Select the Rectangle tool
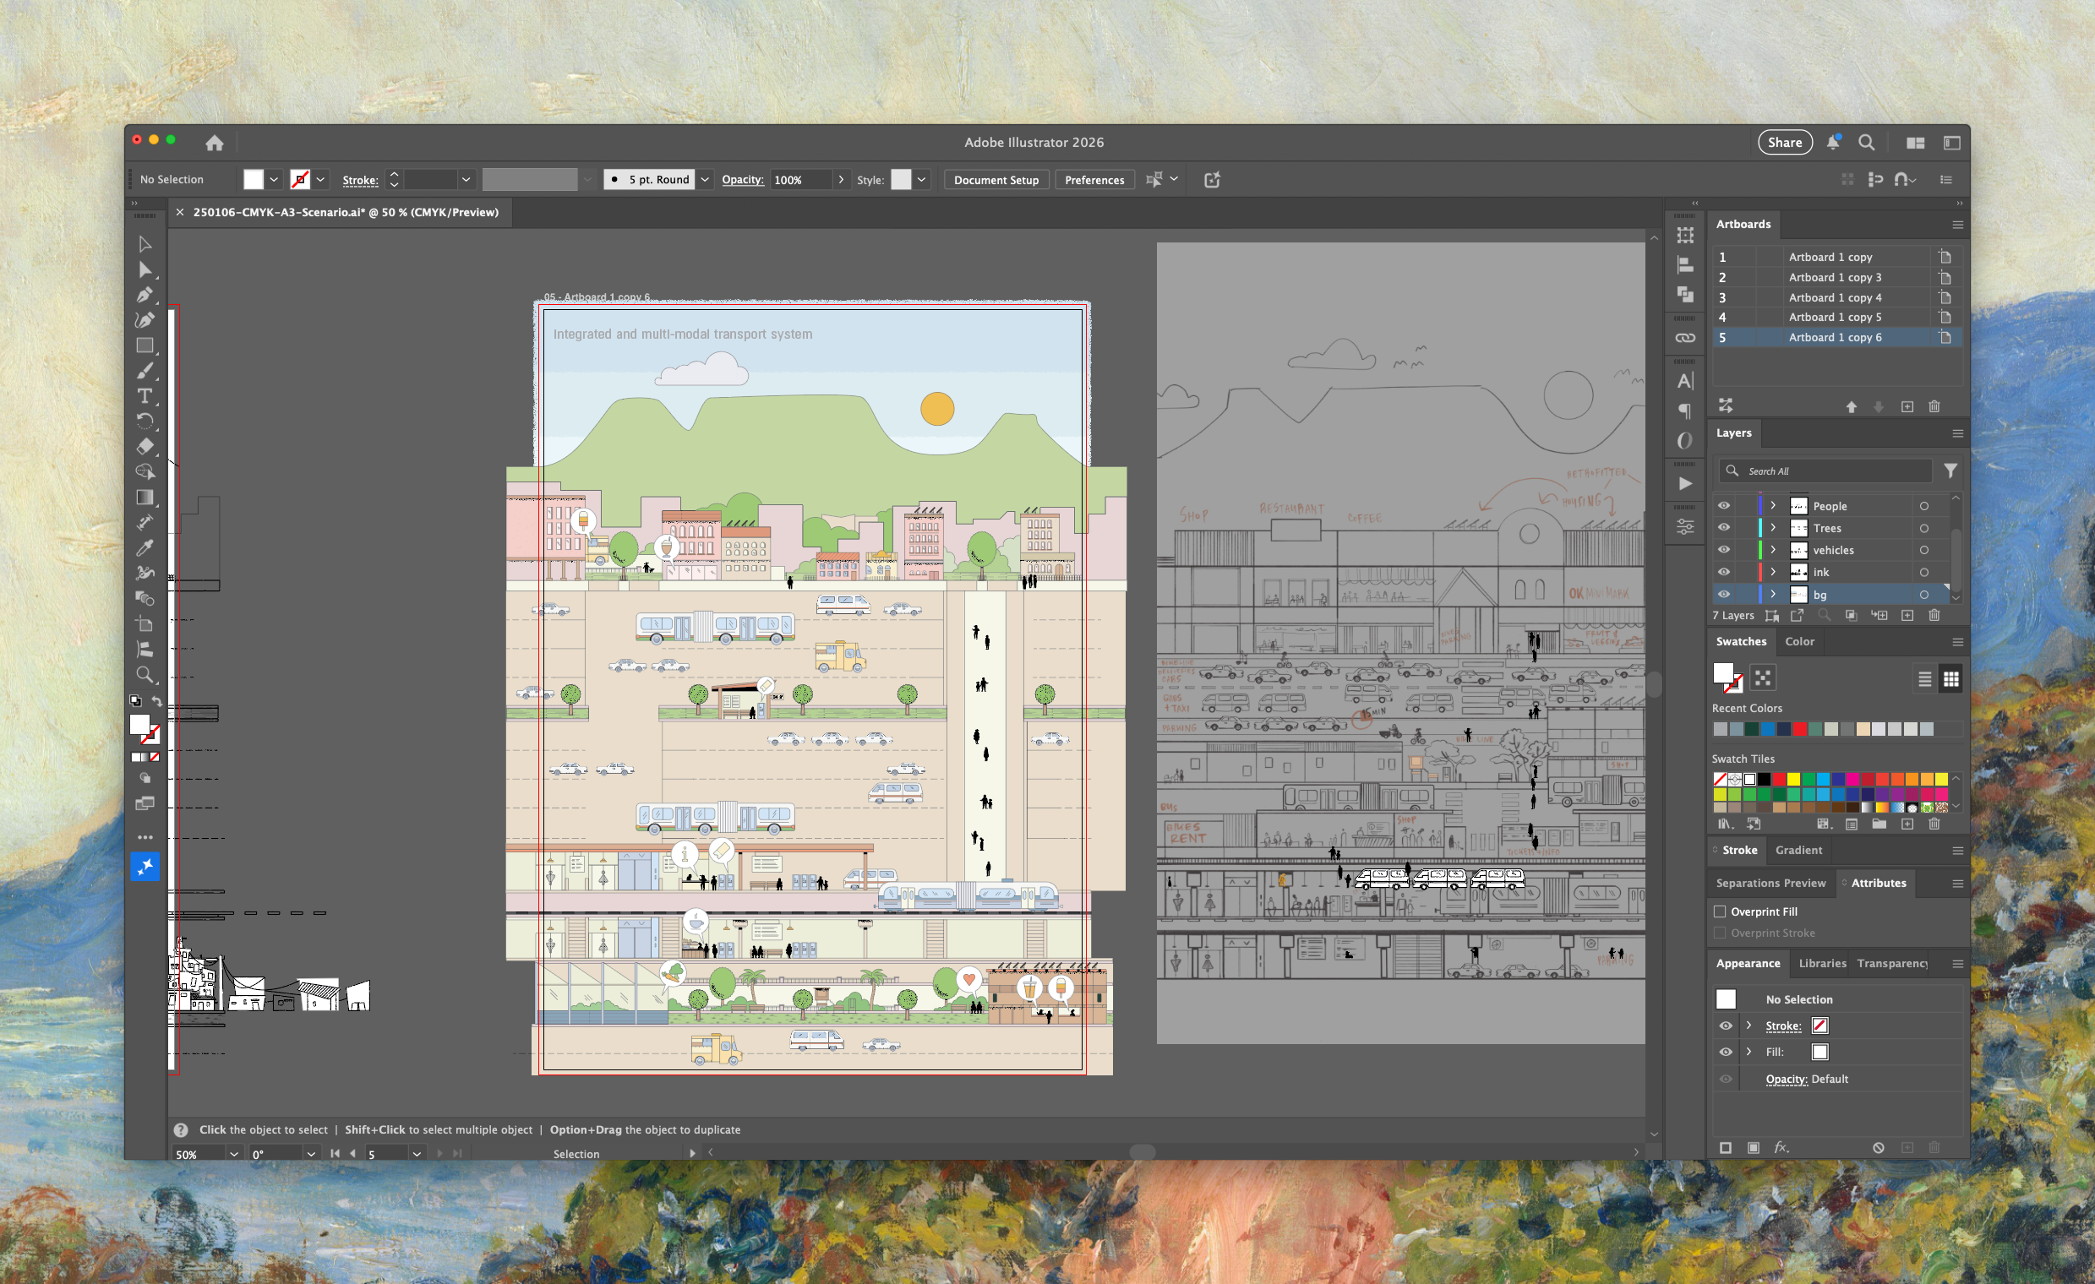The image size is (2095, 1284). pos(145,345)
